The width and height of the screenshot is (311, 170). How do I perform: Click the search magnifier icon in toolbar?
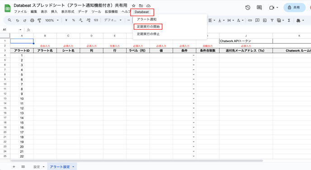(x=9, y=20)
